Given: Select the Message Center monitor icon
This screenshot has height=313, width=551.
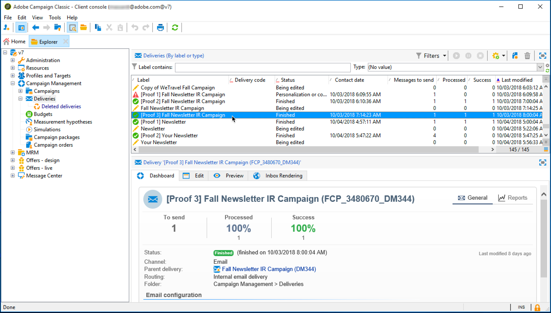Looking at the screenshot, I should click(21, 176).
